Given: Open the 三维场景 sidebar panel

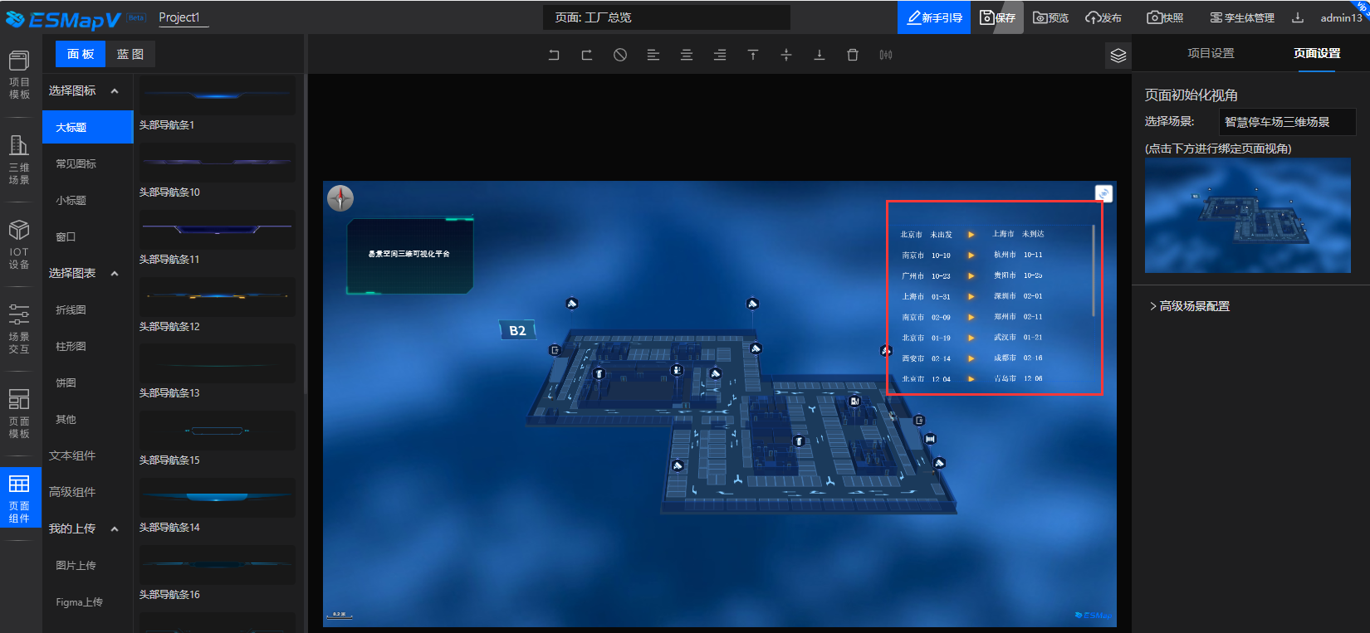Looking at the screenshot, I should pyautogui.click(x=19, y=159).
